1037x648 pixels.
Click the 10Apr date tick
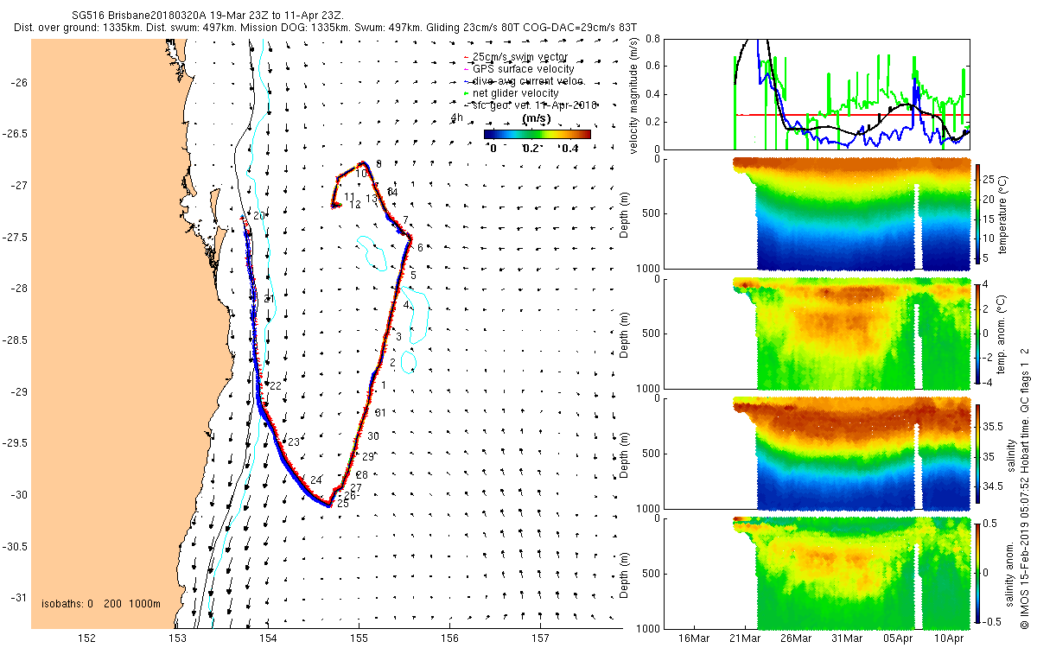tap(949, 638)
